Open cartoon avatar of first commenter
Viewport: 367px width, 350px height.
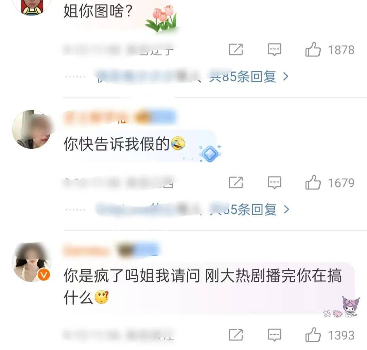[x=32, y=6]
